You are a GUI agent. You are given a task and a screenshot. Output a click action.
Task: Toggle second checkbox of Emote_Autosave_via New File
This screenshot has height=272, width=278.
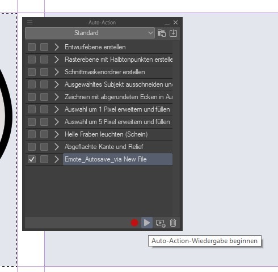click(44, 159)
